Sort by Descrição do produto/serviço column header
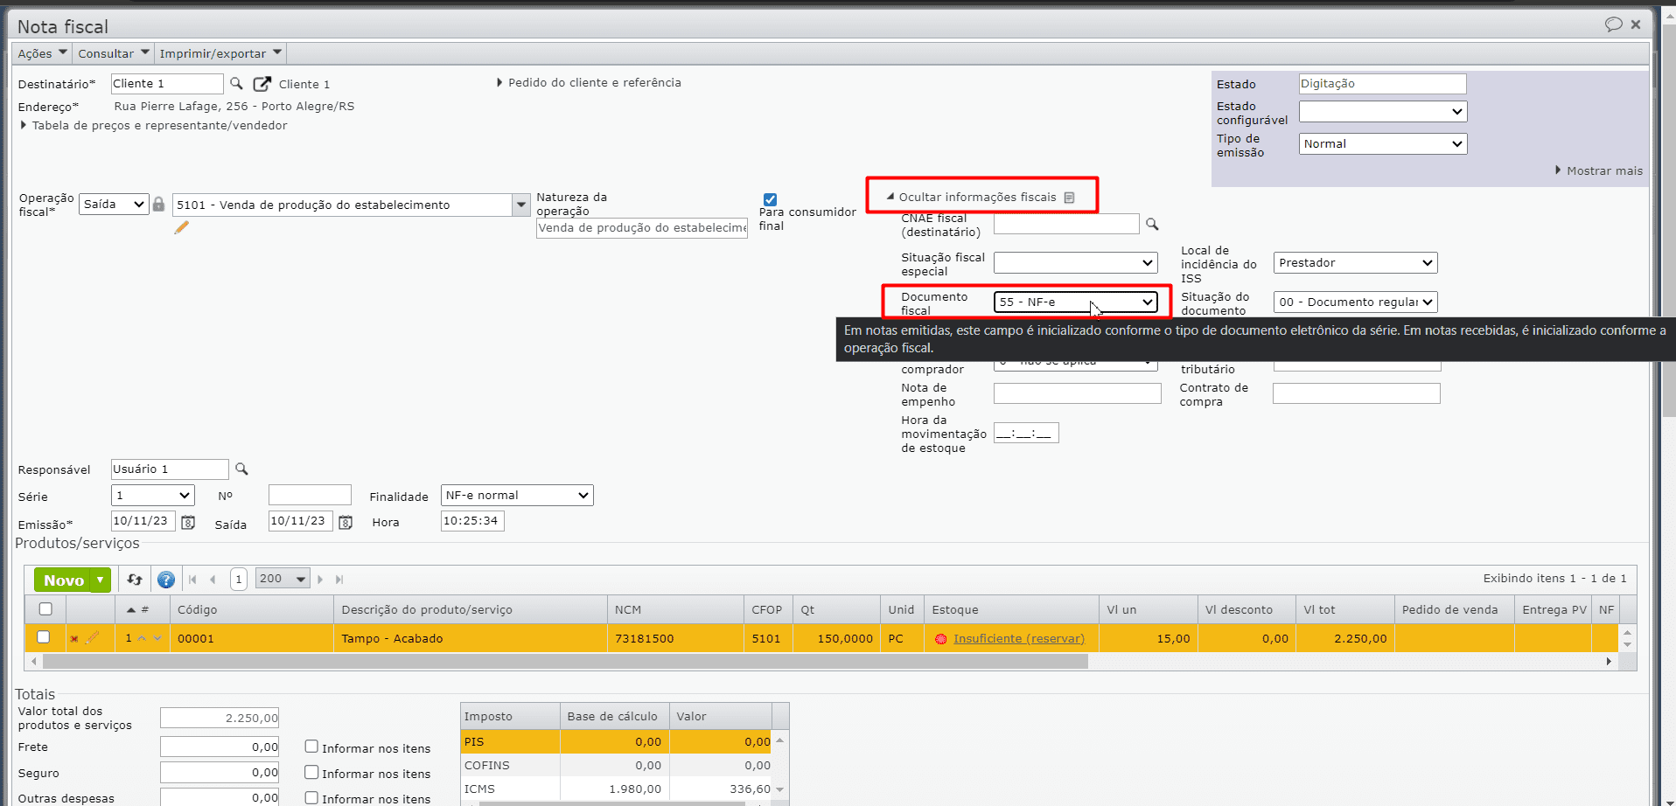 [x=471, y=609]
